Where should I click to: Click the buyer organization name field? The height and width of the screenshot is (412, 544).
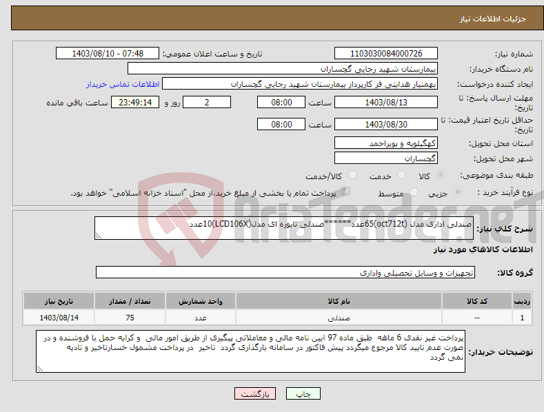tap(283, 69)
